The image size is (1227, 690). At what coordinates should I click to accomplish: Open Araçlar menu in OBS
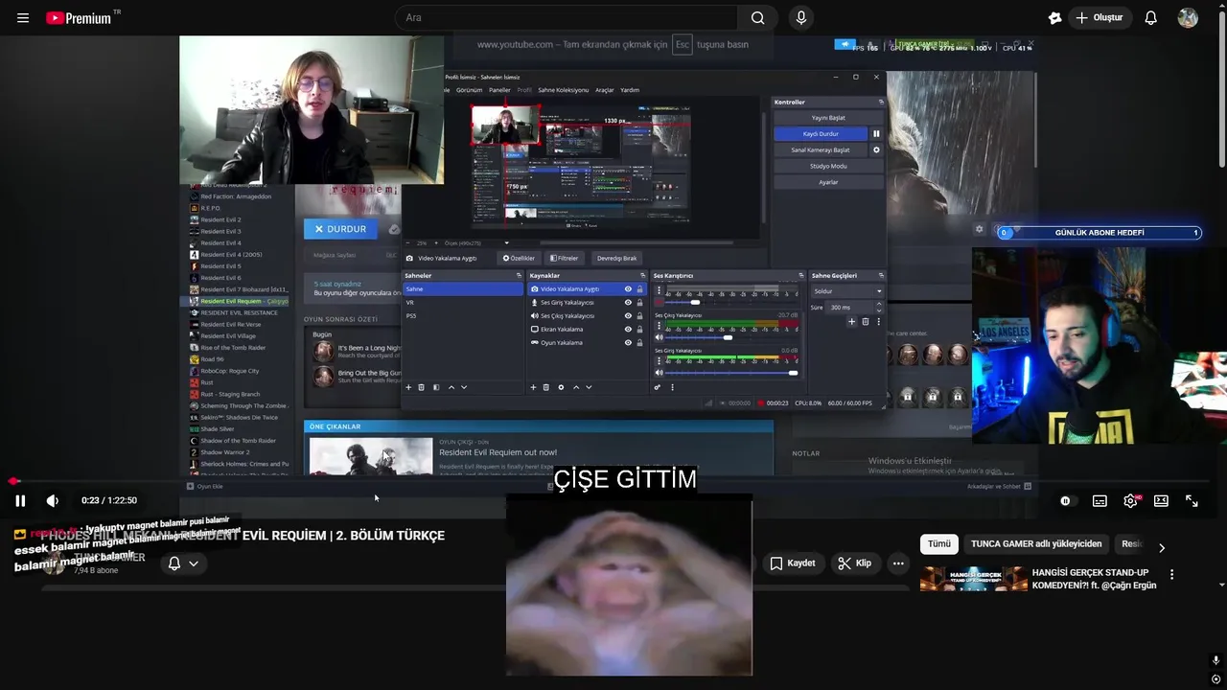605,90
